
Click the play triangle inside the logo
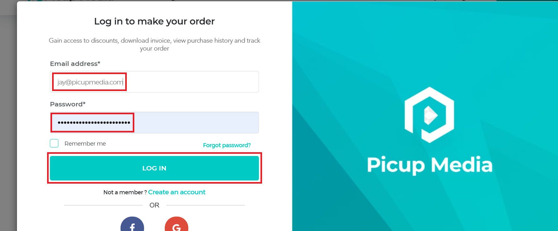(431, 115)
